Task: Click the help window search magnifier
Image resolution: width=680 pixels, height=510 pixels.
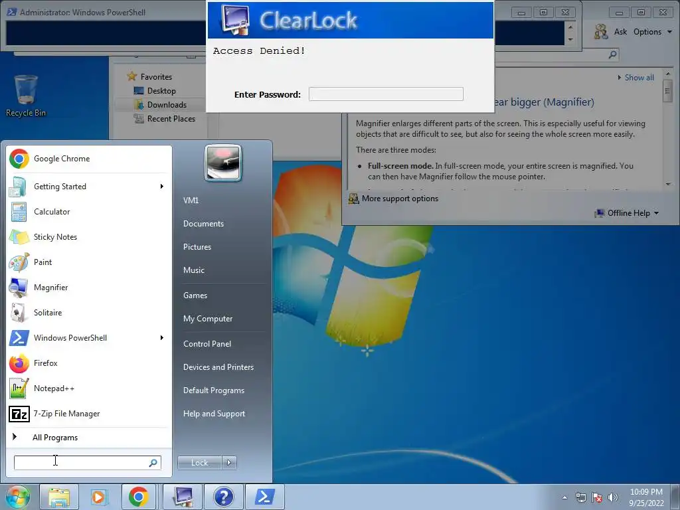Action: pos(612,54)
